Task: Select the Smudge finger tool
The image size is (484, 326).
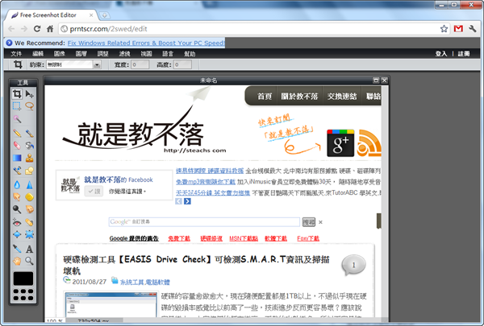Action: pyautogui.click(x=17, y=196)
